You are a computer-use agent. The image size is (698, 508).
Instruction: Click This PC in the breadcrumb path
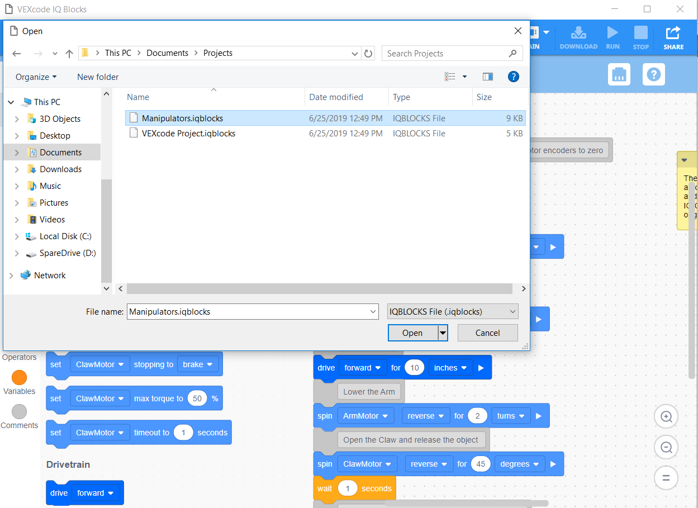(118, 53)
